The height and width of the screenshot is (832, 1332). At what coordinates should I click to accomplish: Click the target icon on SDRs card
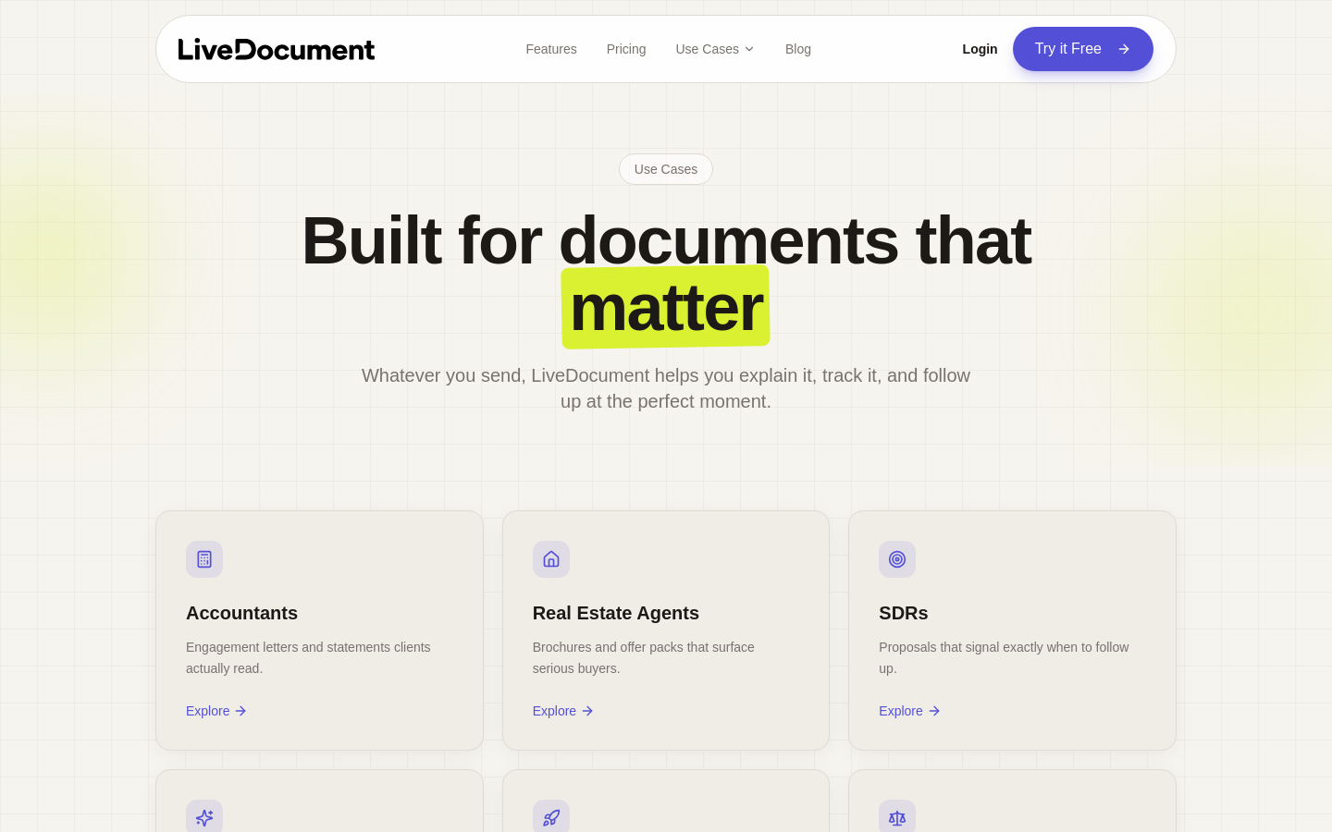point(897,559)
